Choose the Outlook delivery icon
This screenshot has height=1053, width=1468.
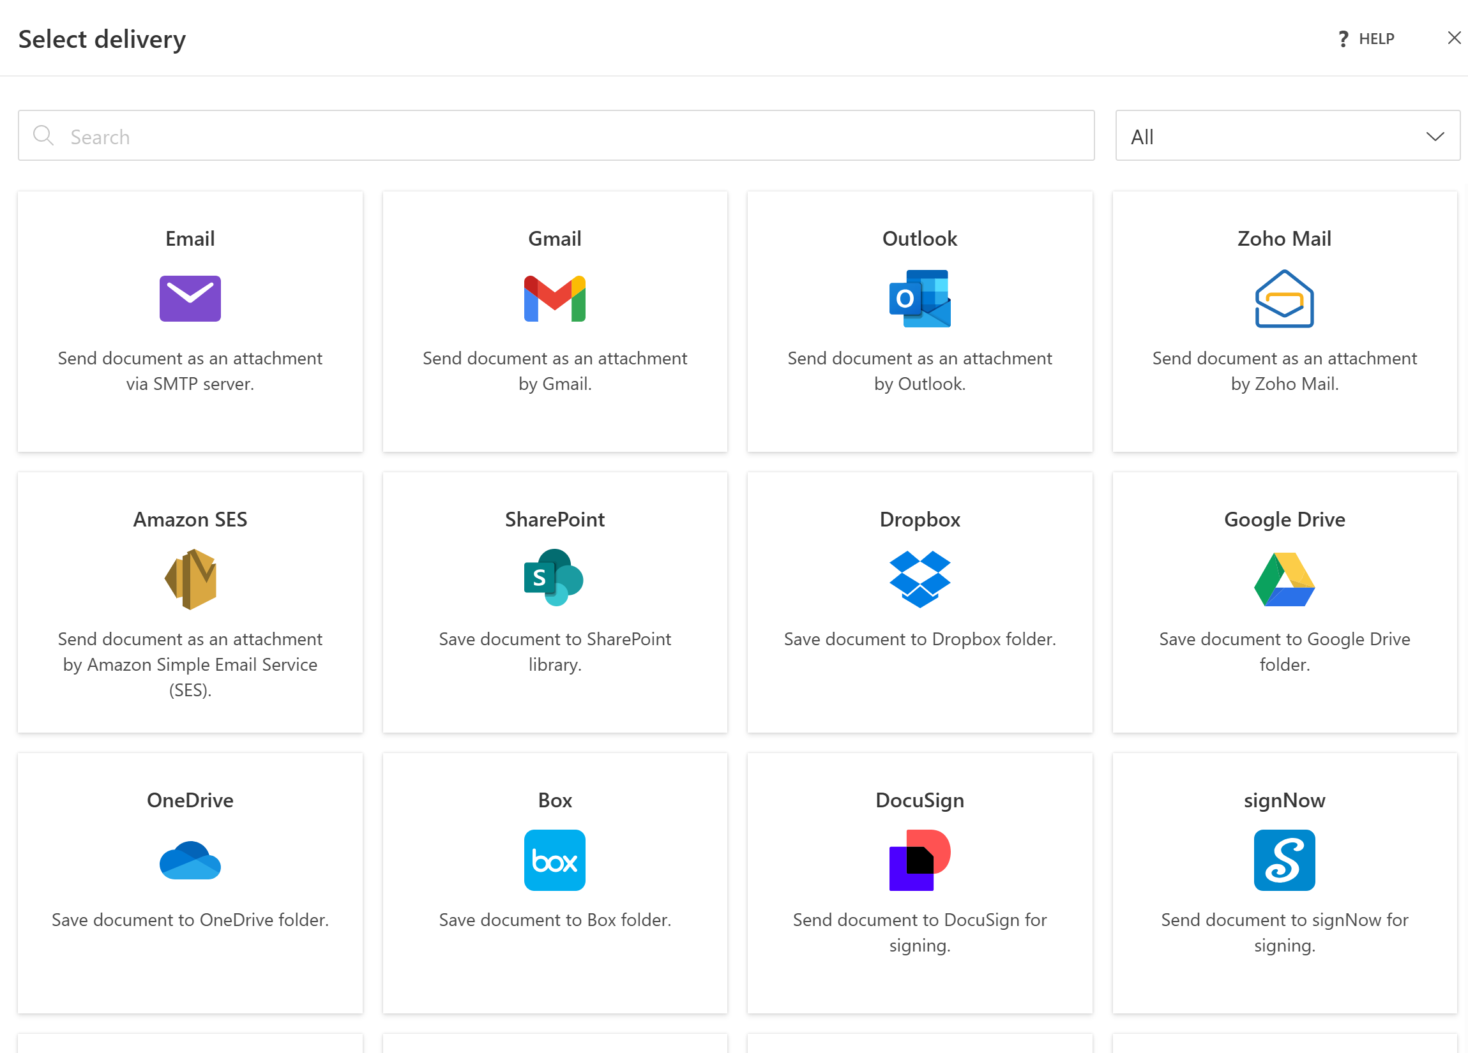click(x=919, y=298)
